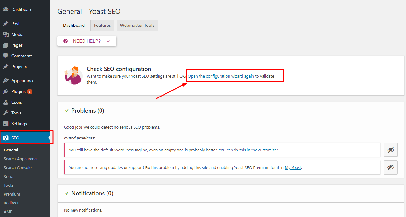The width and height of the screenshot is (406, 217).
Task: Click the Users person icon
Action: coord(6,102)
